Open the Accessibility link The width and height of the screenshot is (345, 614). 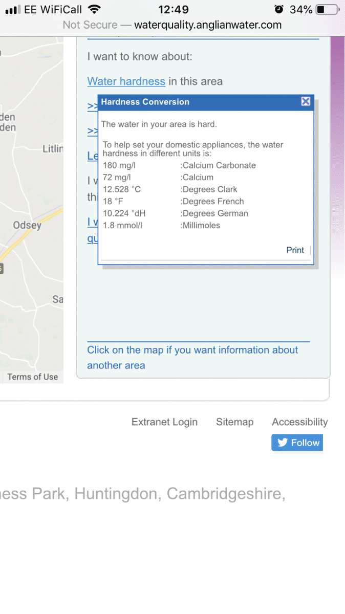(300, 422)
